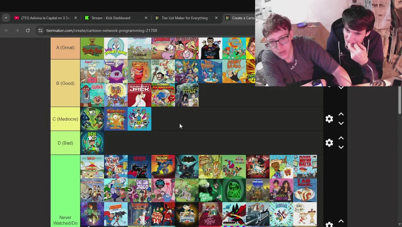
Task: Select the Create a Cartoon tier list tab
Action: 240,18
